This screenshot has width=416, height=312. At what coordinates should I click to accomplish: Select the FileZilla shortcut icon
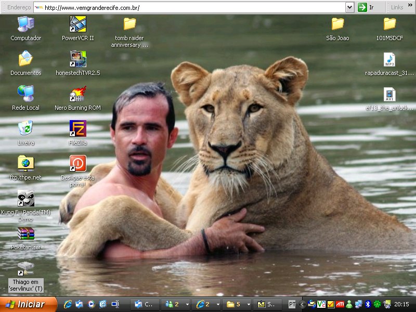(x=77, y=128)
